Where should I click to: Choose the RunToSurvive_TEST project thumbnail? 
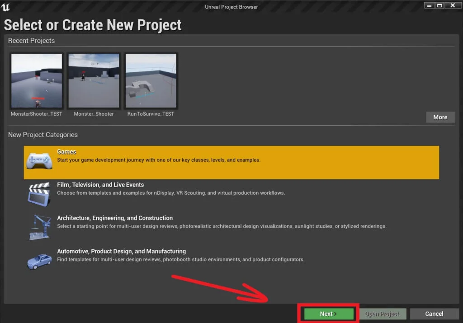[x=151, y=81]
